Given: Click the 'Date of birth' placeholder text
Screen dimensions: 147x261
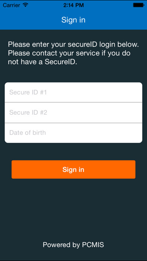Looking at the screenshot, I should [28, 133].
